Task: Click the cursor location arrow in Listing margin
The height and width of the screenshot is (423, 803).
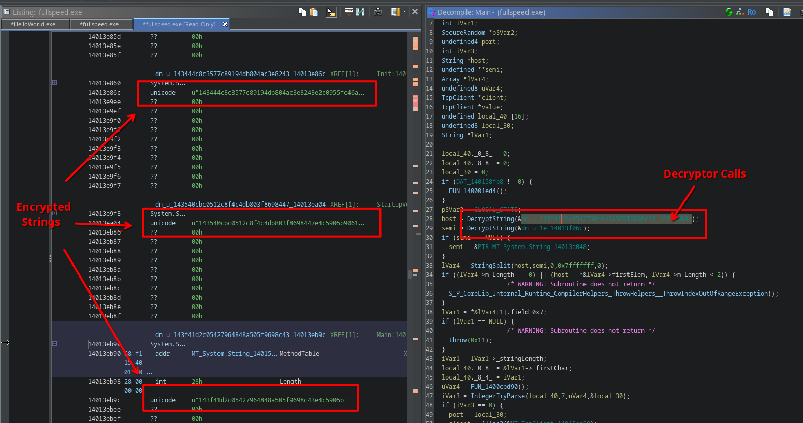Action: click(5, 343)
